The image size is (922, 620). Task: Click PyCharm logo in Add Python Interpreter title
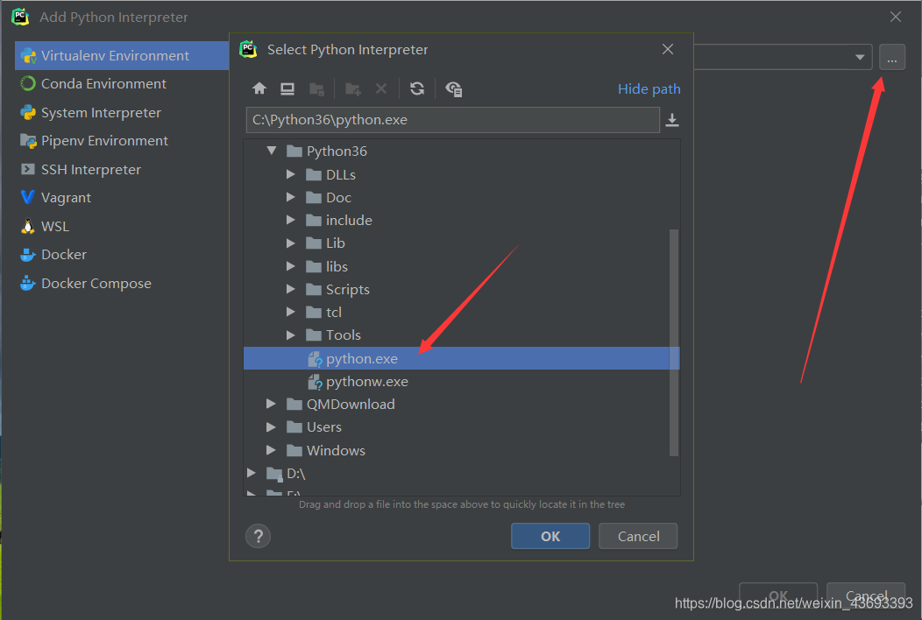(x=20, y=17)
